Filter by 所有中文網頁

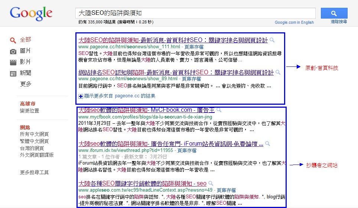pyautogui.click(x=34, y=134)
